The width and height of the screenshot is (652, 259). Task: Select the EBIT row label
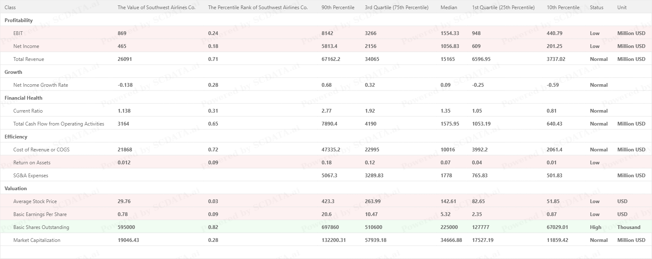[18, 33]
